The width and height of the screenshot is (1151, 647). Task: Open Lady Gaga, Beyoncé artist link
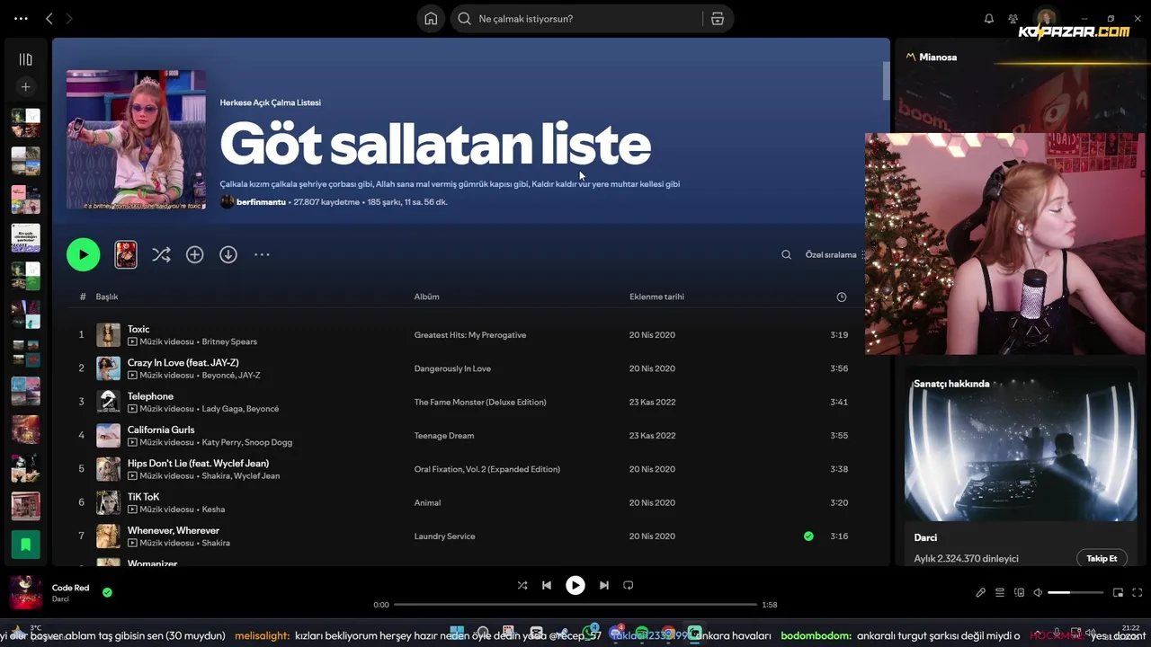tap(240, 409)
